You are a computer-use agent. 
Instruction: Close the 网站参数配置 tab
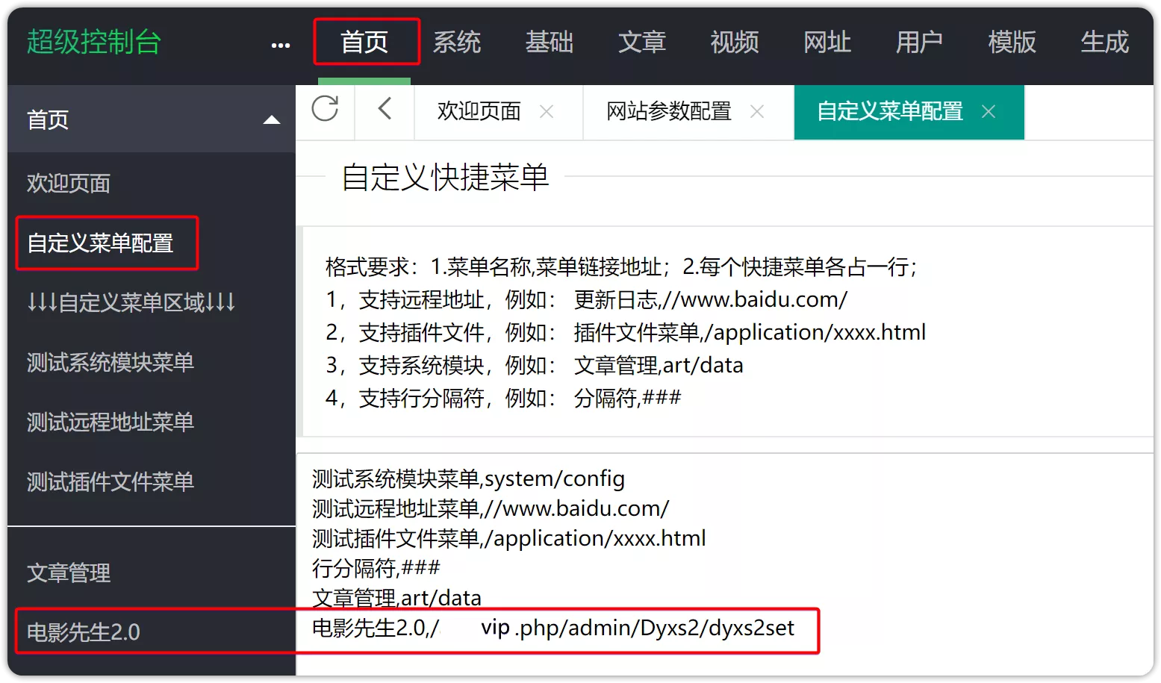click(757, 112)
